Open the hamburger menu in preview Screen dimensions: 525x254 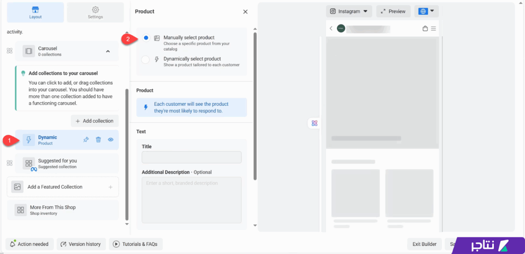tap(434, 29)
